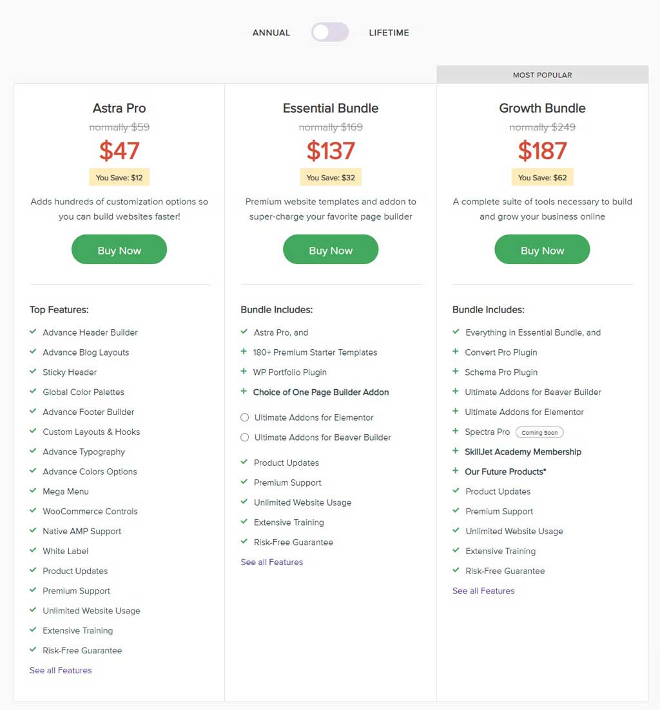Click the Coming Soon badge next to Spectra Pro
The width and height of the screenshot is (660, 710).
tap(539, 432)
